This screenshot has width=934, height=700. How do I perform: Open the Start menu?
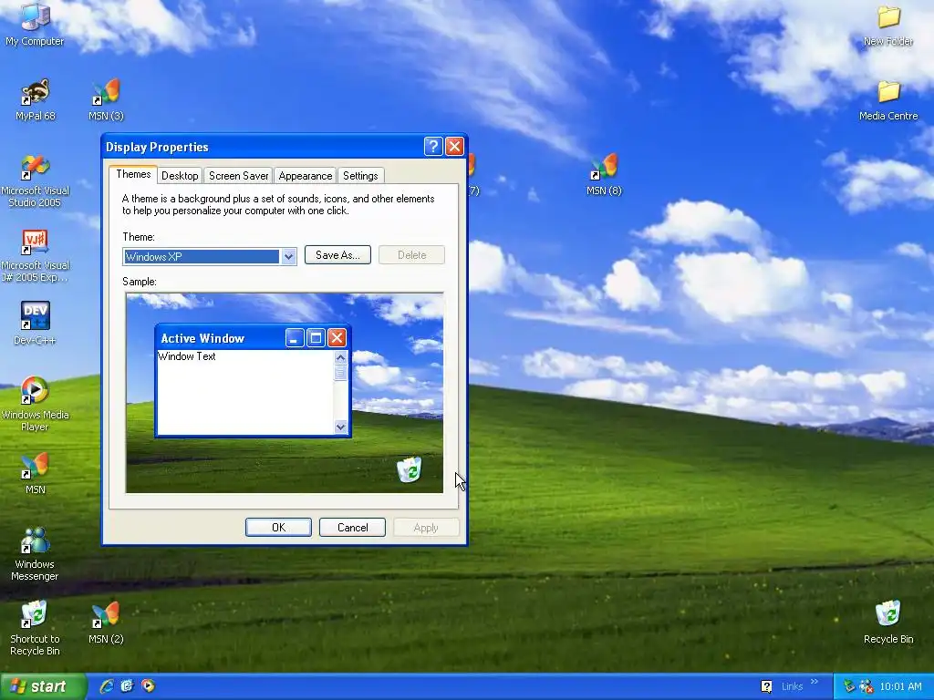[42, 686]
